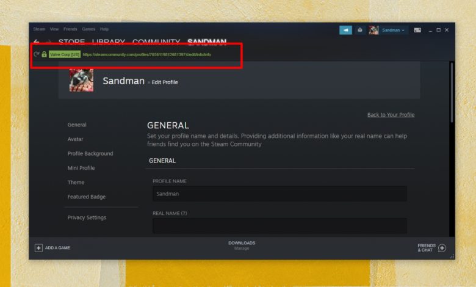Viewport: 476px width, 287px height.
Task: Open the Steam menu
Action: pos(39,29)
